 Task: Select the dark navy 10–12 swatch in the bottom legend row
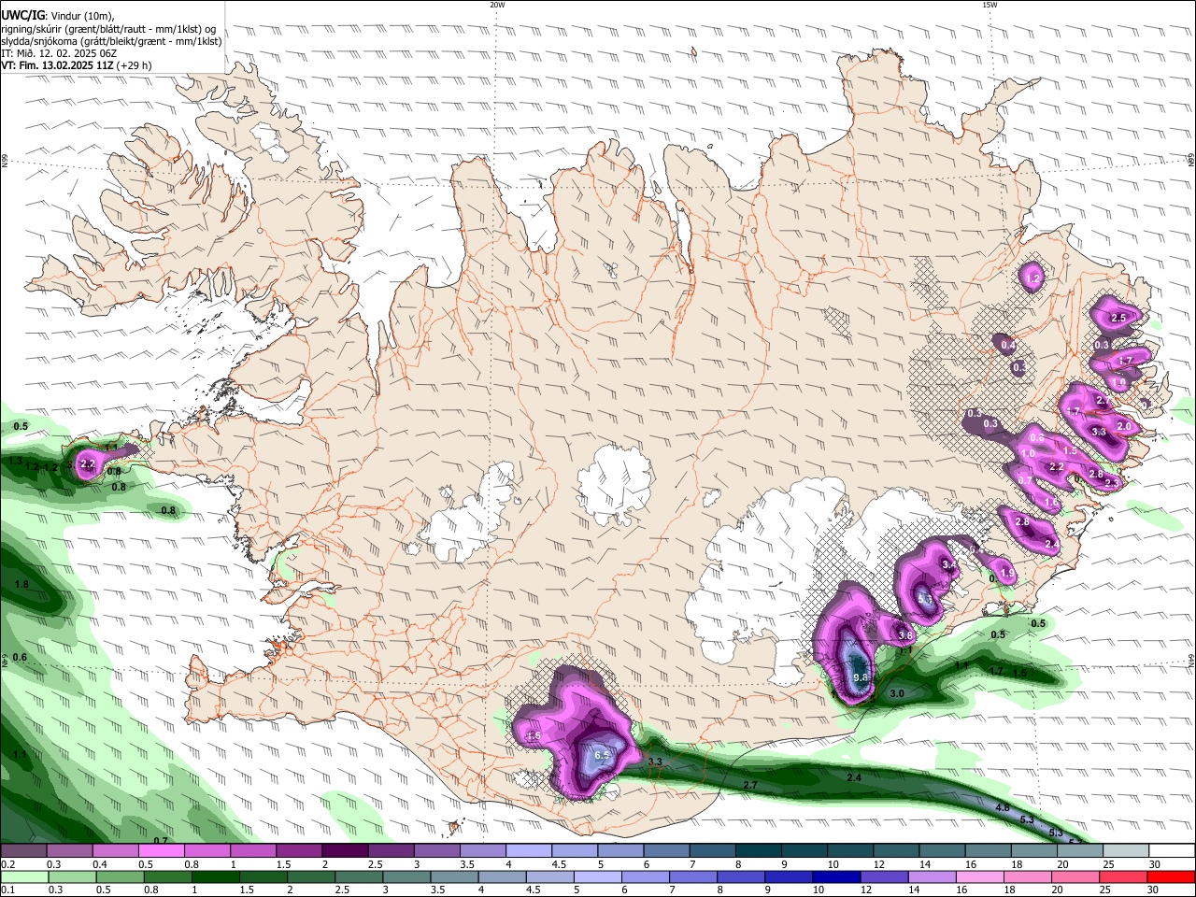(x=835, y=876)
